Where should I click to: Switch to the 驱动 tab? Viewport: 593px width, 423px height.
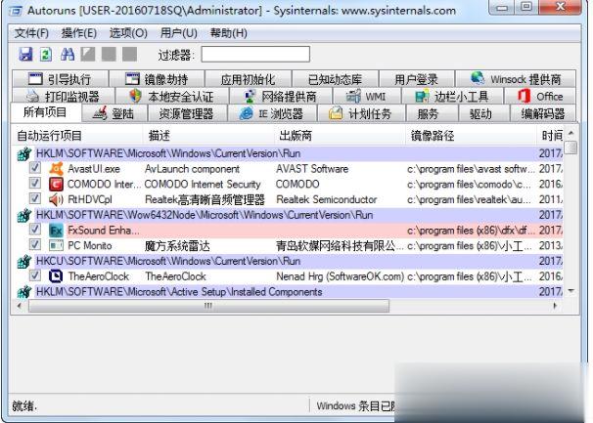pyautogui.click(x=483, y=113)
